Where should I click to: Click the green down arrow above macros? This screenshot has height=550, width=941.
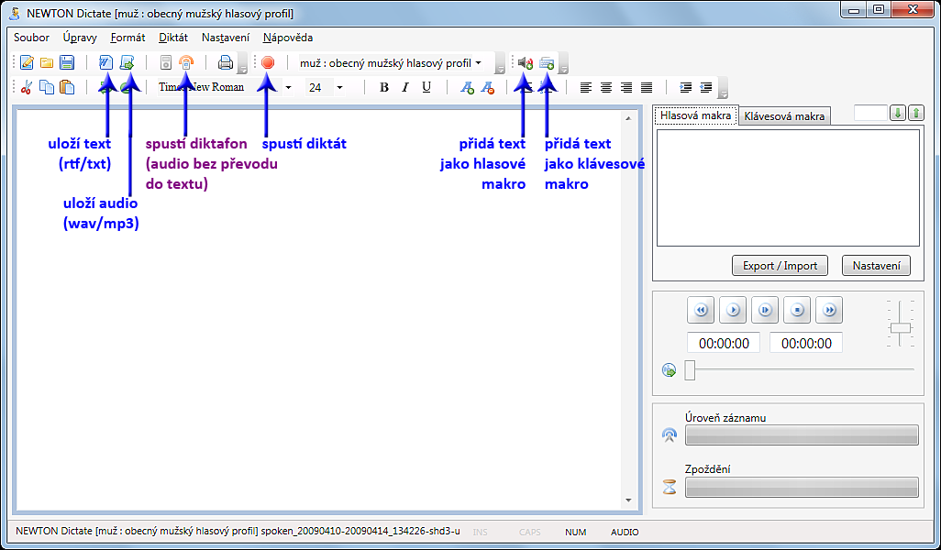click(897, 113)
